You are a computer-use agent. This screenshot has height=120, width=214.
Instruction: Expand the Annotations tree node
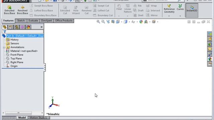[x=4, y=47]
